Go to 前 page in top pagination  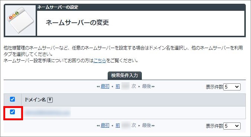click(118, 86)
